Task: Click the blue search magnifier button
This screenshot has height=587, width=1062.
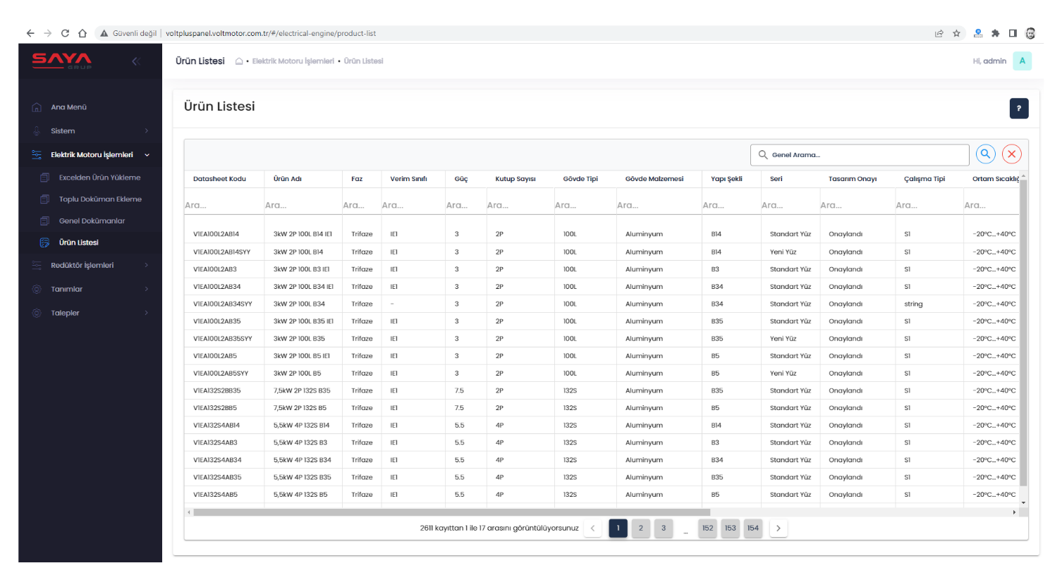Action: click(x=985, y=154)
